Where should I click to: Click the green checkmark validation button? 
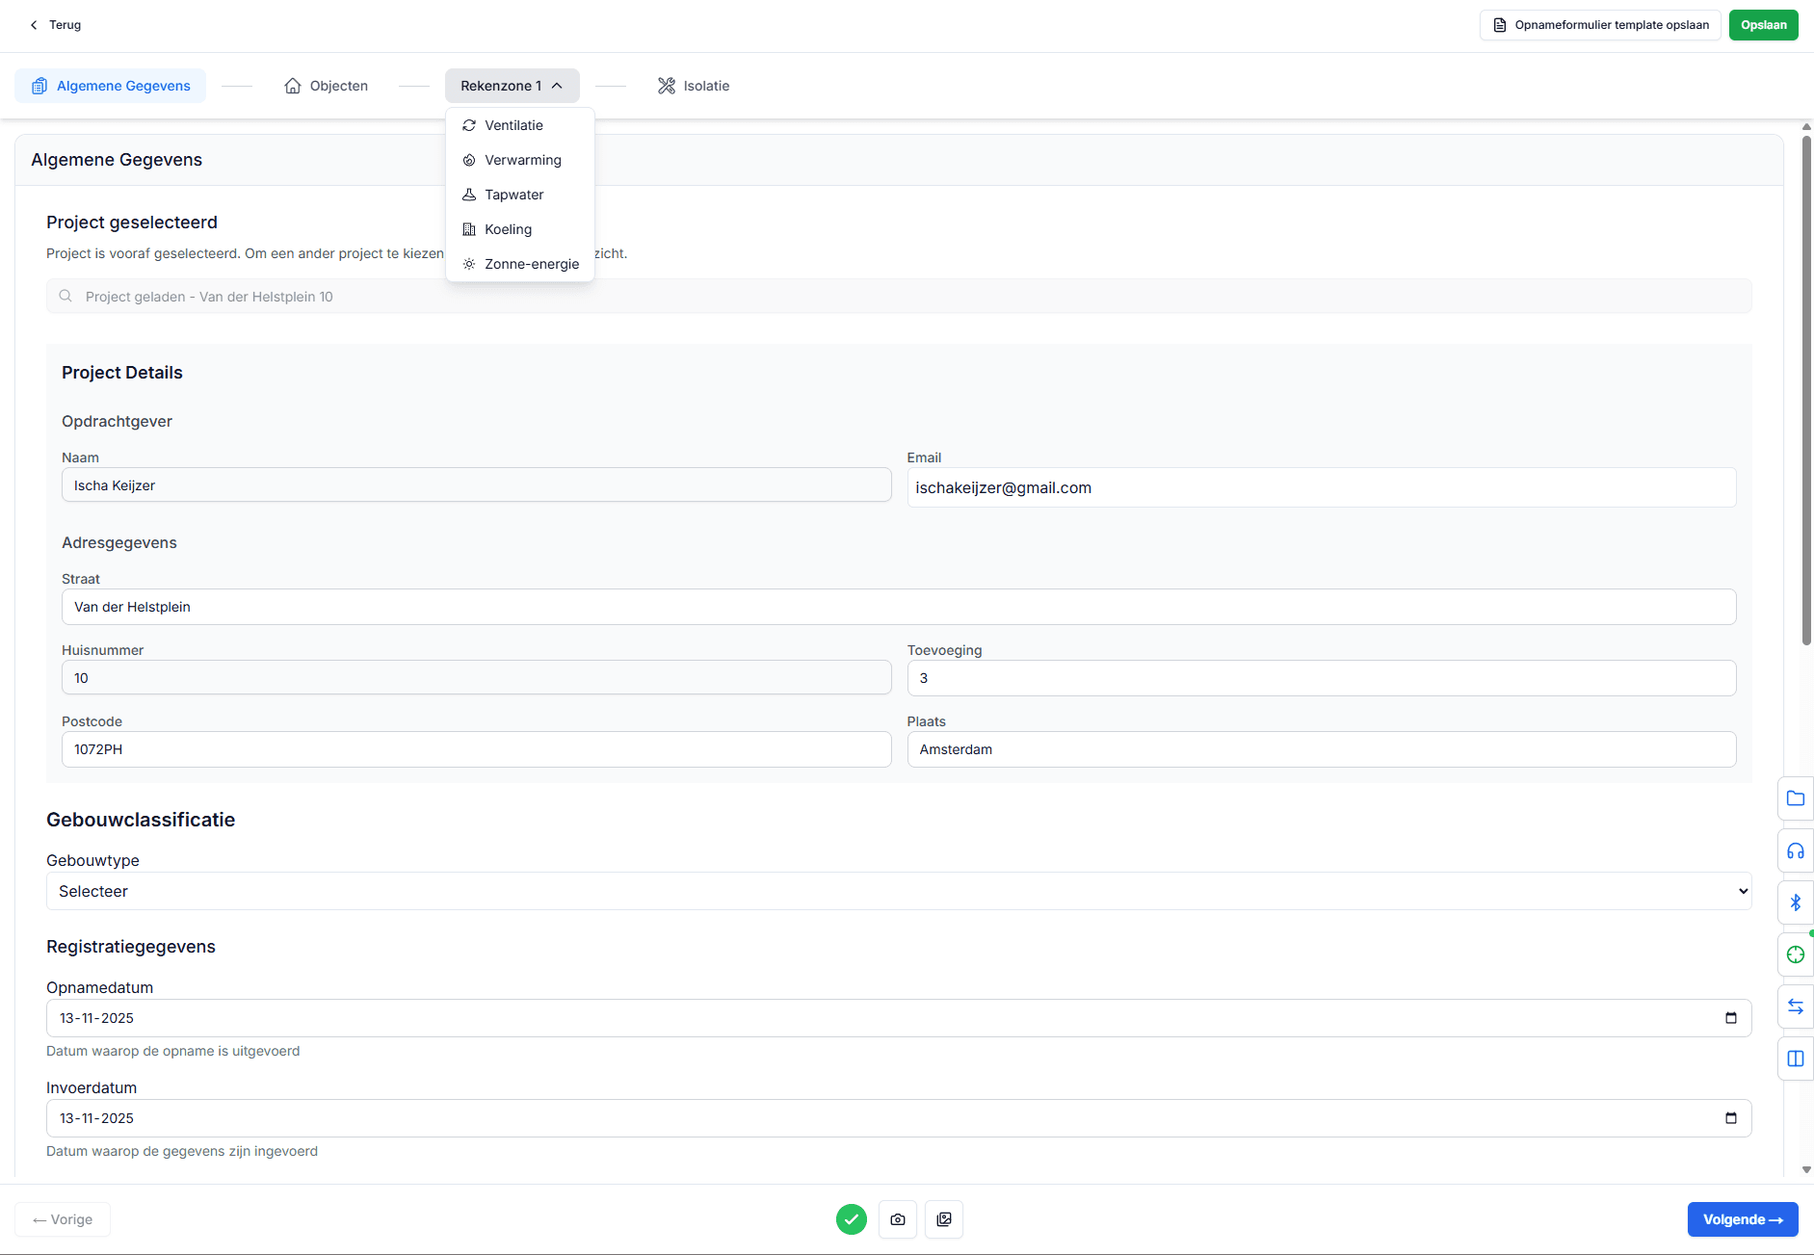tap(851, 1218)
